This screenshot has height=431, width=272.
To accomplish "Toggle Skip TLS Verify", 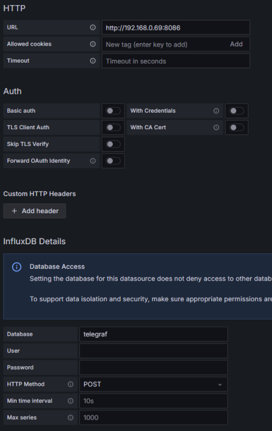I will pyautogui.click(x=113, y=144).
